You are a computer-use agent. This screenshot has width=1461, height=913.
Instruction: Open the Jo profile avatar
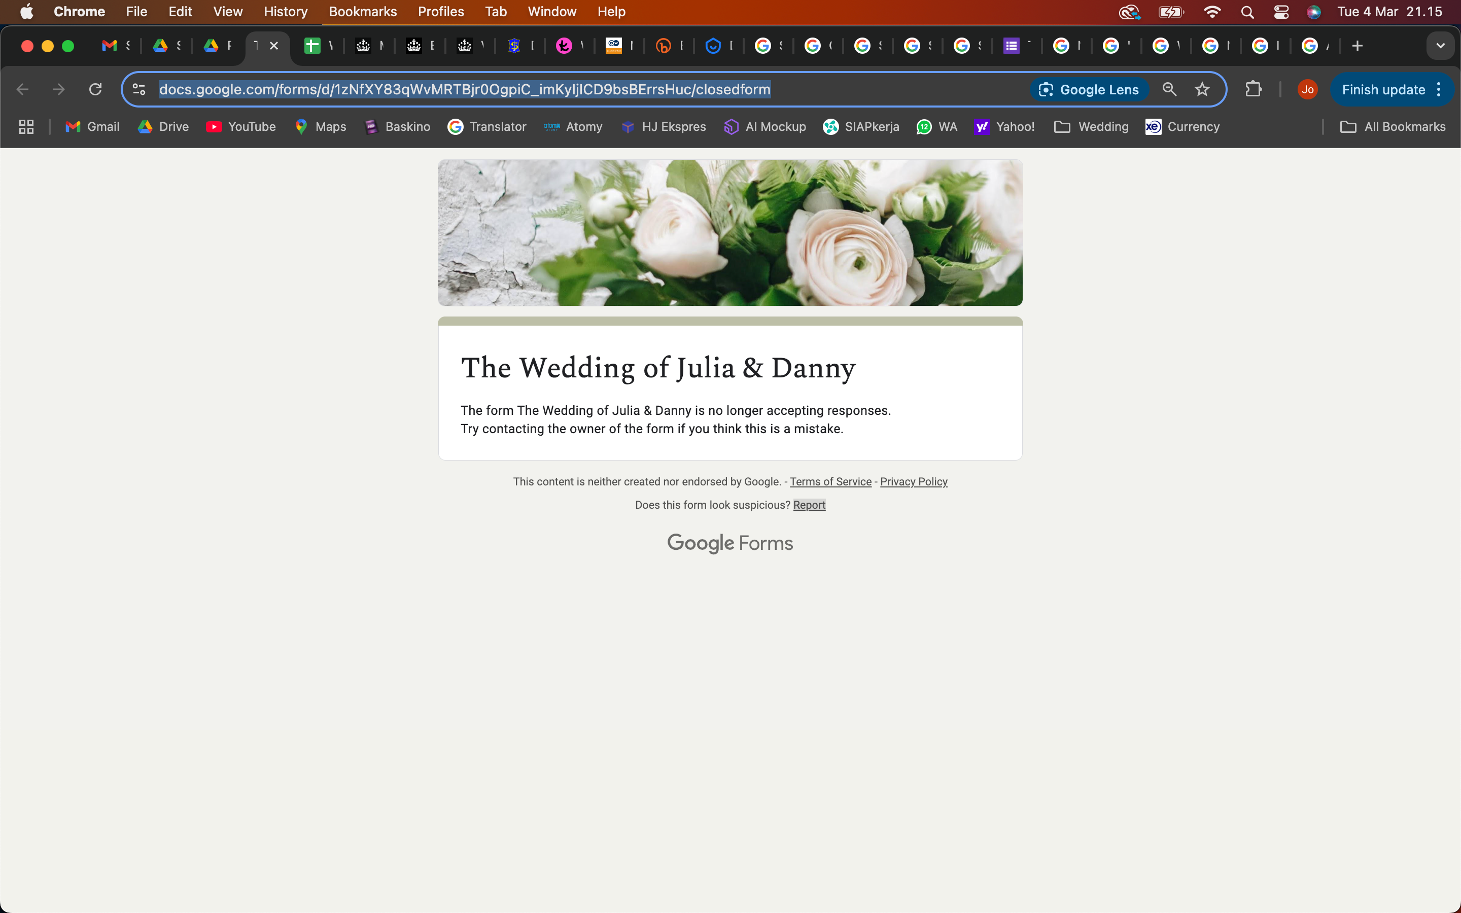1307,89
